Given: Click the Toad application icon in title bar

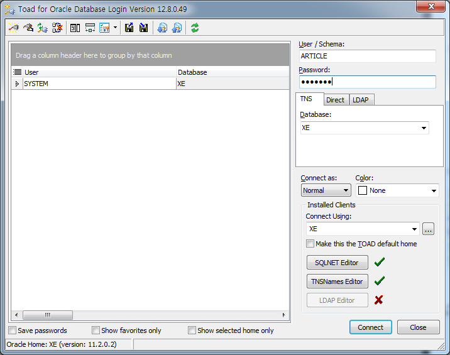Looking at the screenshot, I should coord(10,9).
